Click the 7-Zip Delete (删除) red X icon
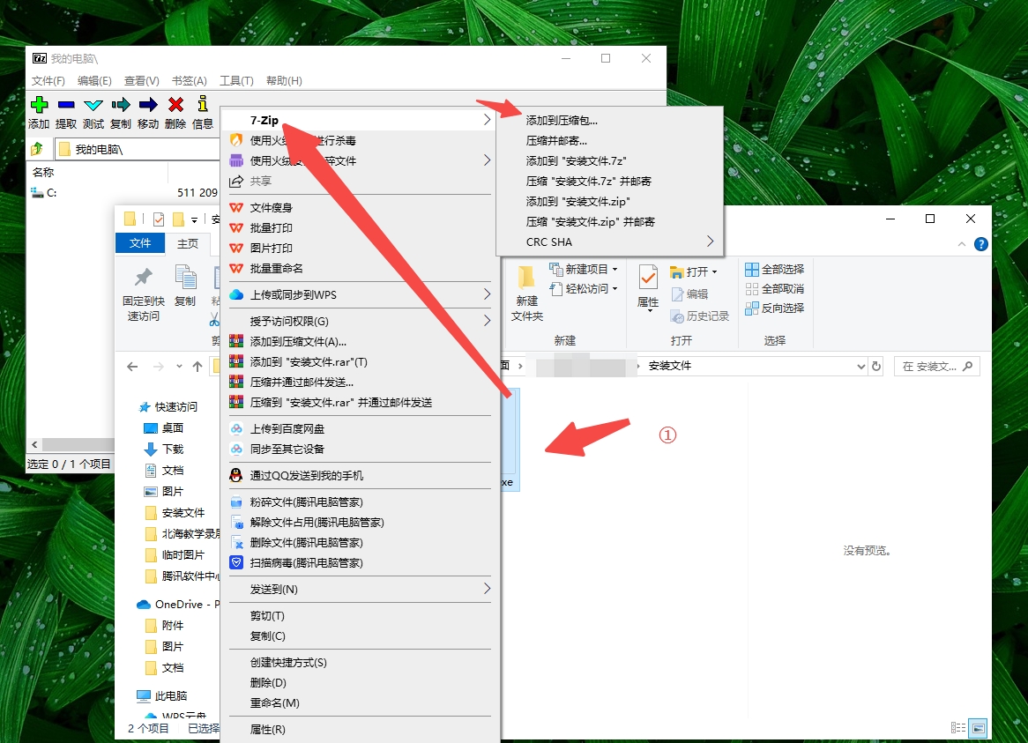This screenshot has width=1028, height=743. (175, 104)
